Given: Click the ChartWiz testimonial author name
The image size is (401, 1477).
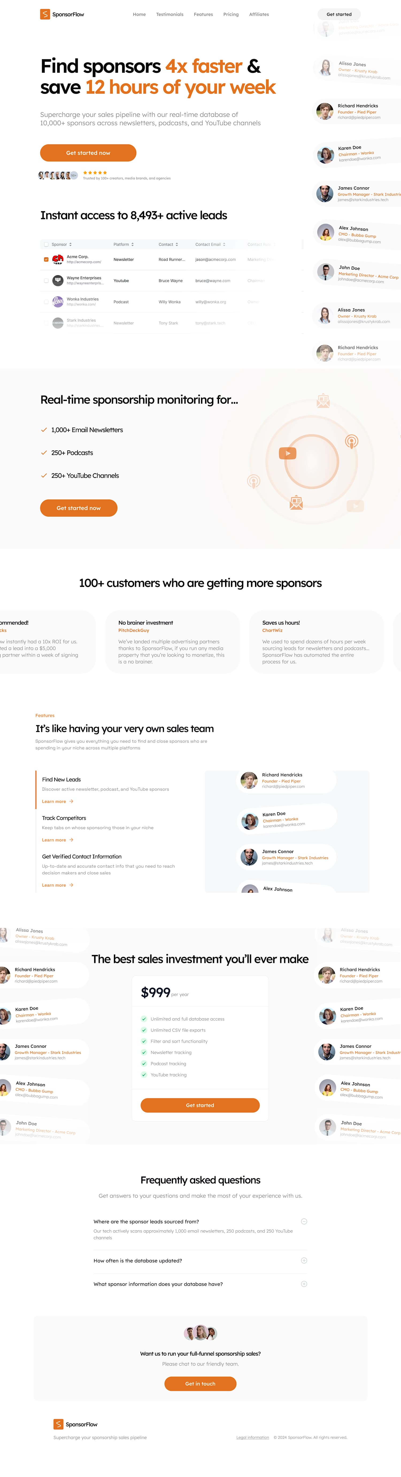Looking at the screenshot, I should pyautogui.click(x=272, y=631).
